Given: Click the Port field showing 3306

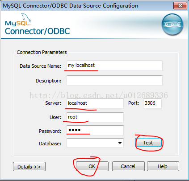Looking at the screenshot, I should 152,103.
